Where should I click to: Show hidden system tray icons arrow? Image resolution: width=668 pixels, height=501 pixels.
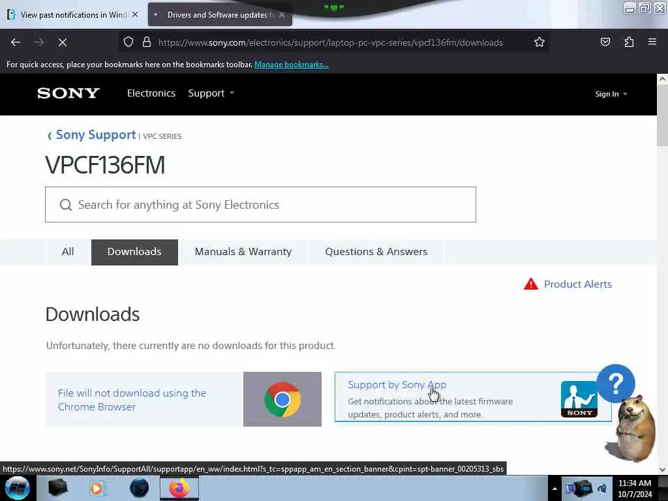554,489
